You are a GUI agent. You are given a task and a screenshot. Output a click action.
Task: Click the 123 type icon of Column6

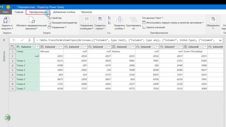point(138,47)
